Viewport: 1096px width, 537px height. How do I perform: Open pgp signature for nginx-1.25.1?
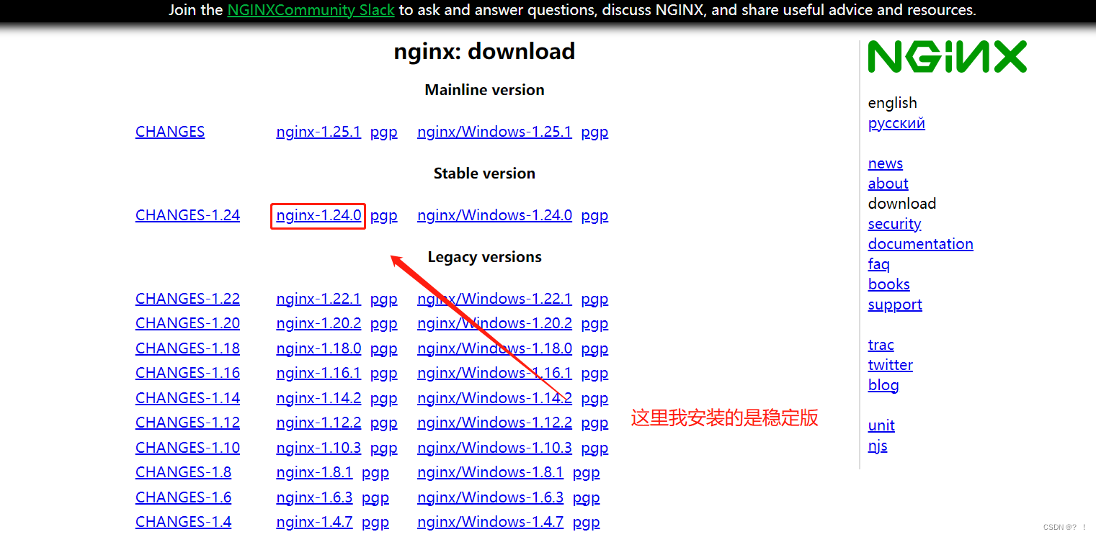tap(383, 132)
